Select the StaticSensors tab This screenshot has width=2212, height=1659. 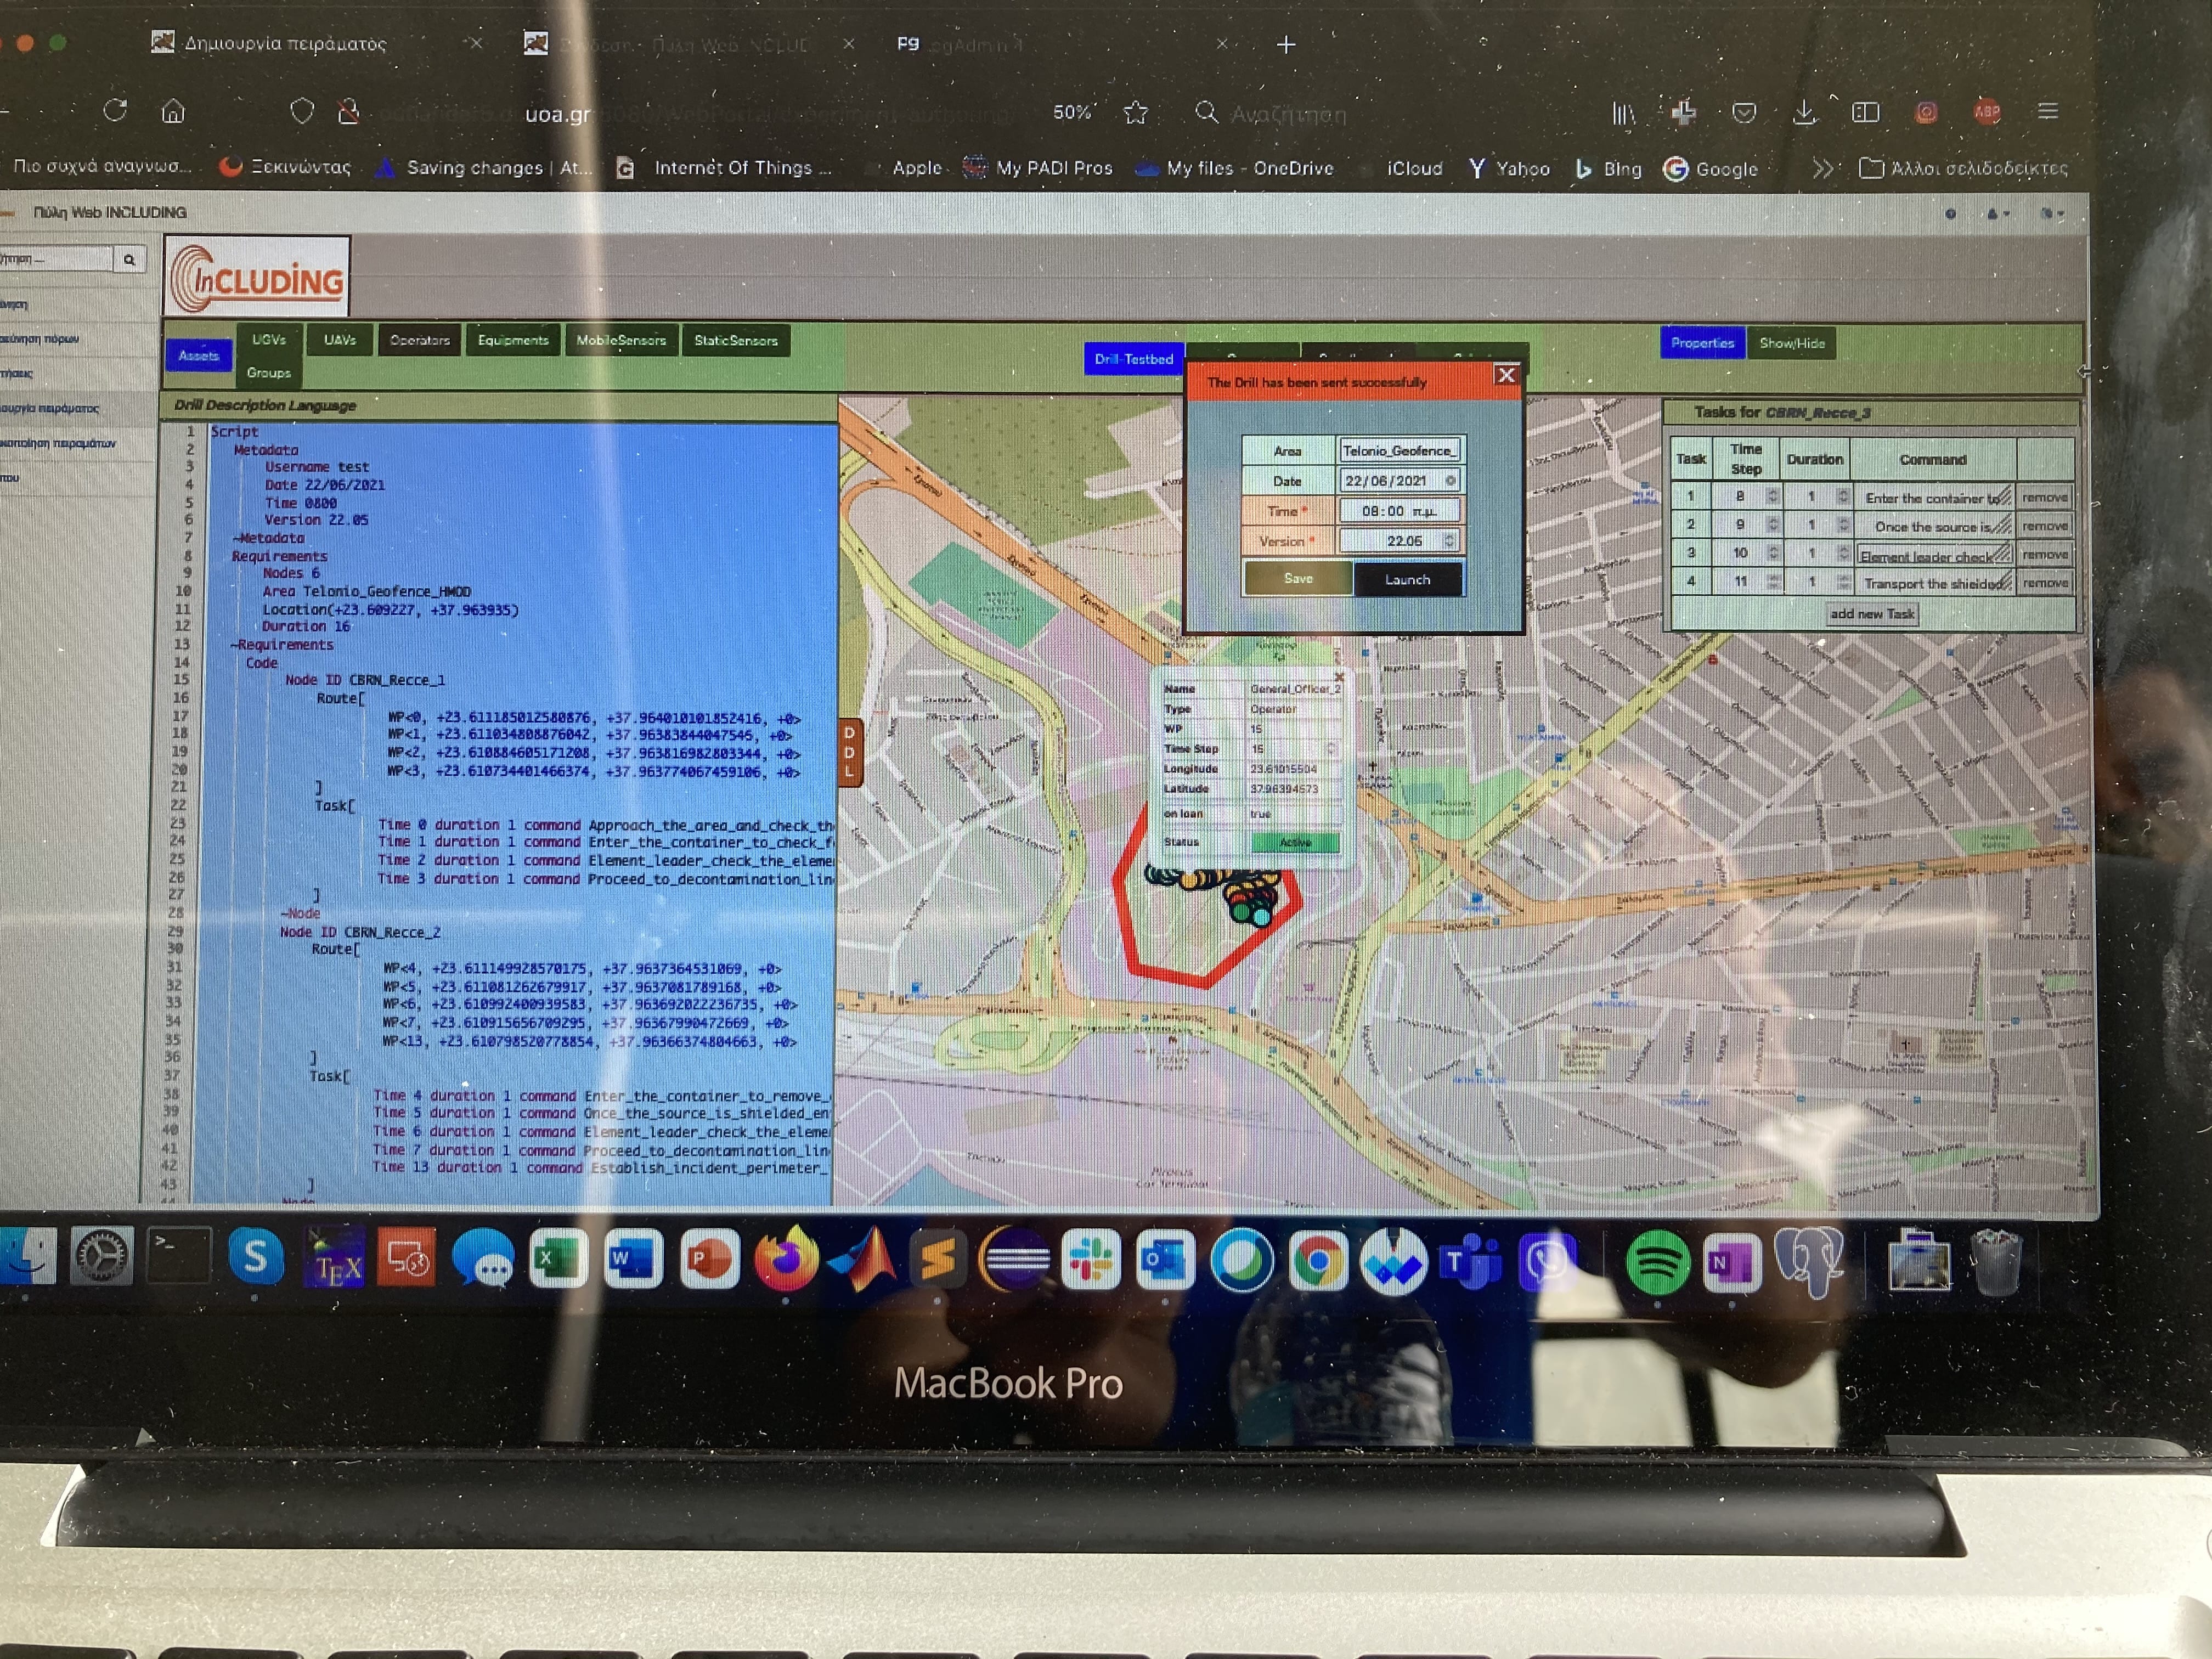[x=736, y=341]
